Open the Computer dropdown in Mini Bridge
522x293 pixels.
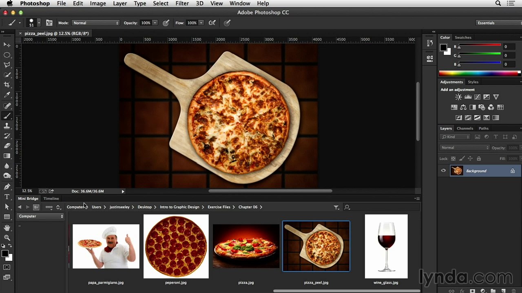click(41, 216)
